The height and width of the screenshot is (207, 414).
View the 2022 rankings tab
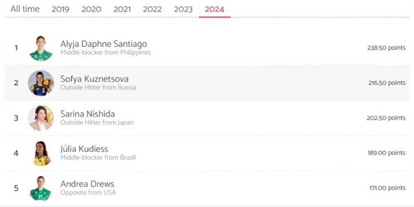pos(152,9)
